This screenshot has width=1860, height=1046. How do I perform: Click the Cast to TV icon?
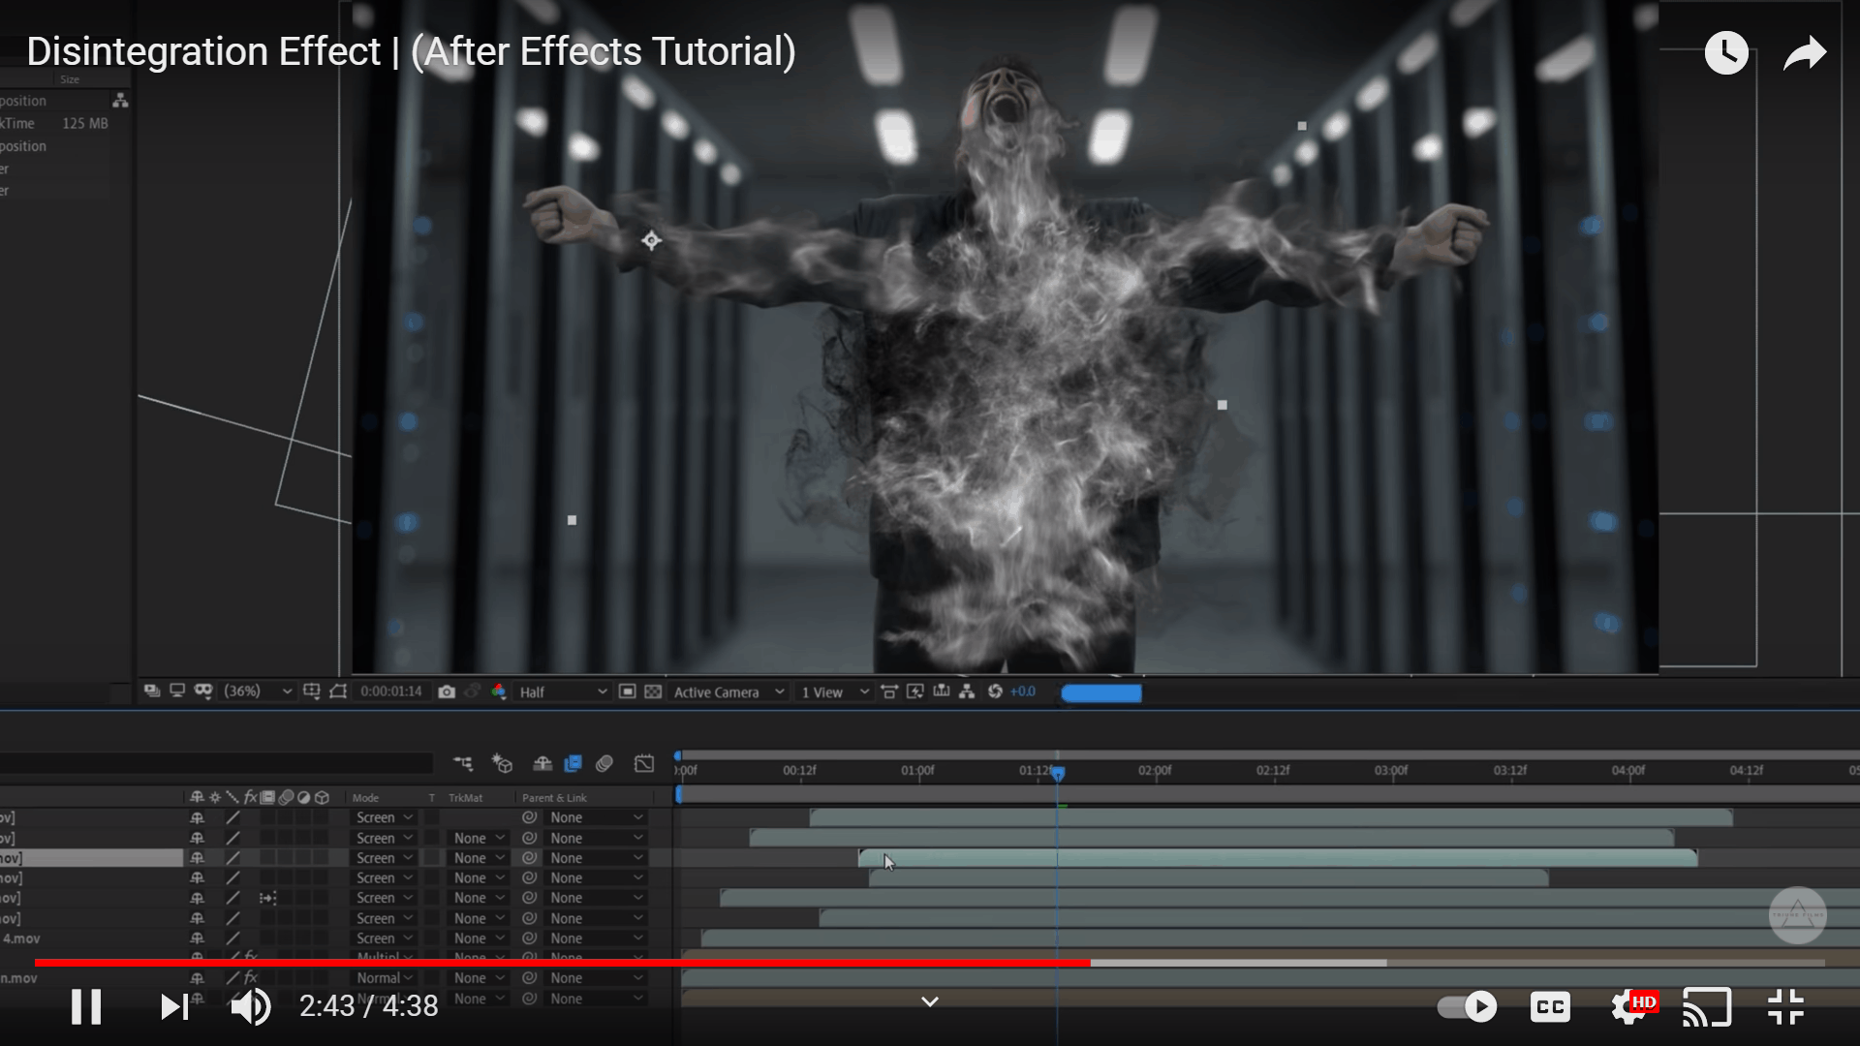pos(1707,1007)
